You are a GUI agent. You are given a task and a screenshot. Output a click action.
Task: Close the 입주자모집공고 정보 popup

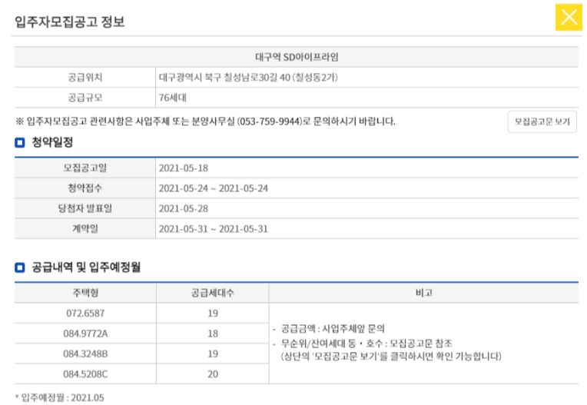tap(569, 17)
